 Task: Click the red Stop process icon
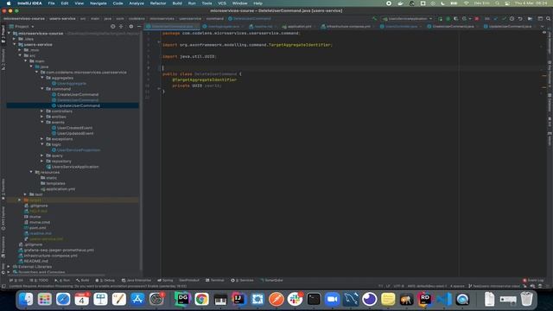477,19
